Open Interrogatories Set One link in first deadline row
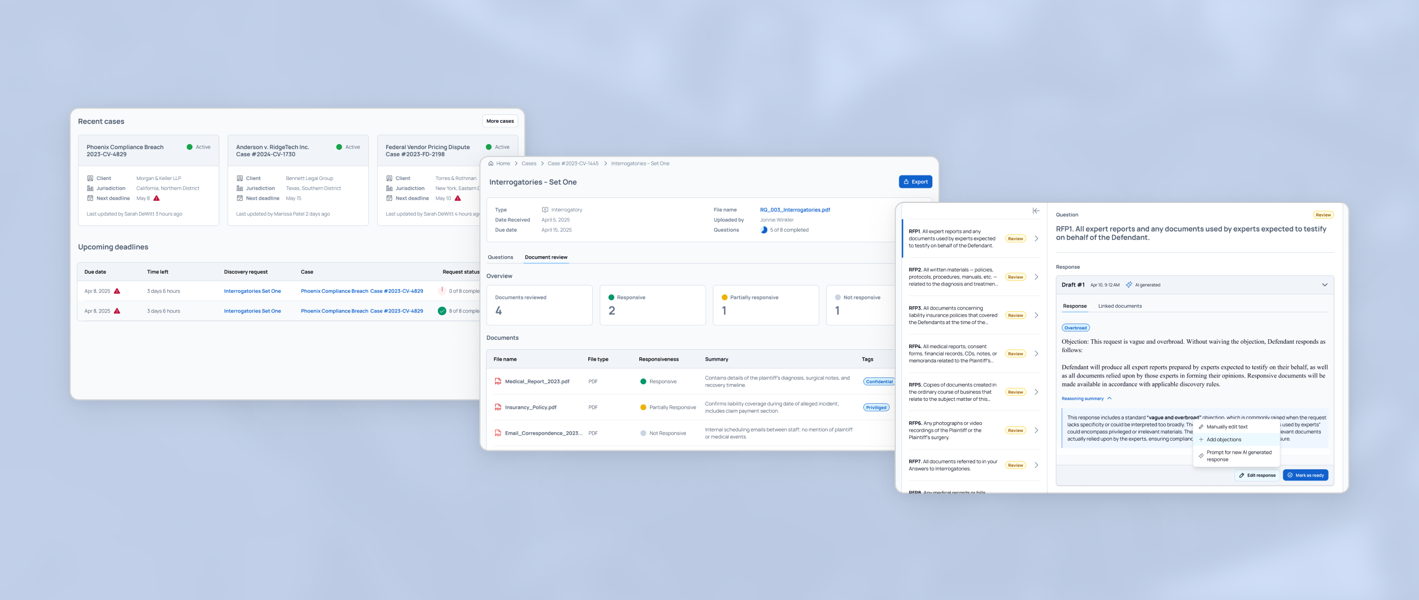The height and width of the screenshot is (600, 1419). point(253,291)
